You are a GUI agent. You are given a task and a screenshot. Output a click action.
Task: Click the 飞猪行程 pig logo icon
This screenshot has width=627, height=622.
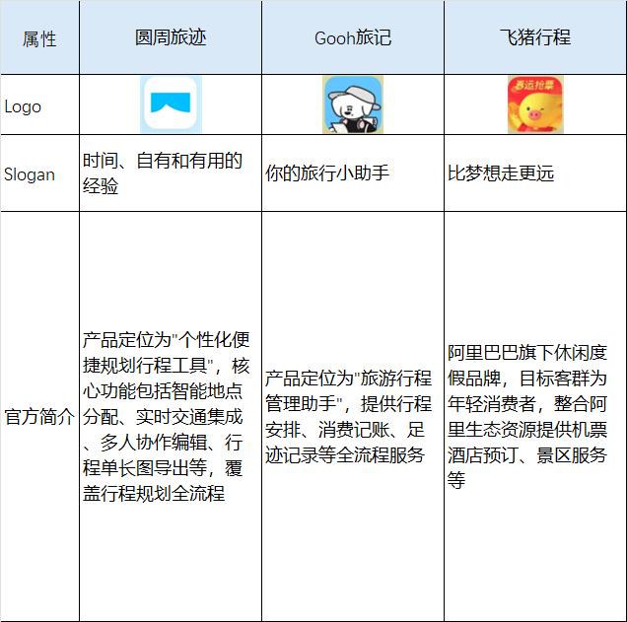click(535, 104)
